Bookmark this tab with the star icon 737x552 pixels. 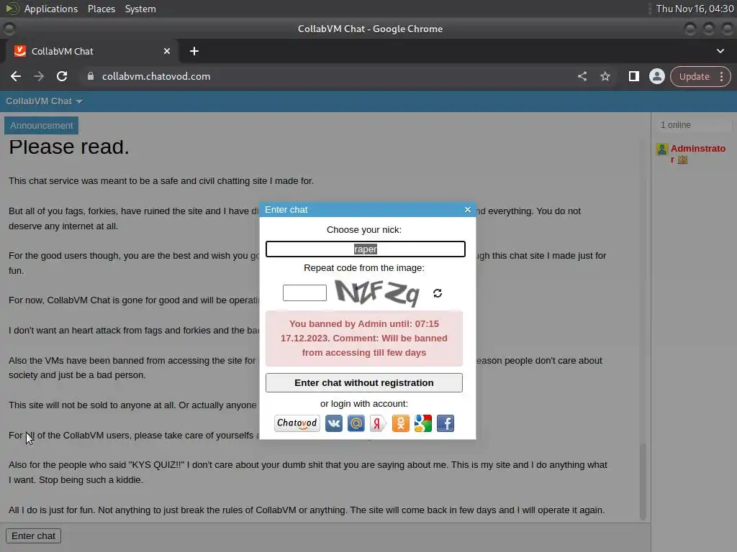coord(605,76)
